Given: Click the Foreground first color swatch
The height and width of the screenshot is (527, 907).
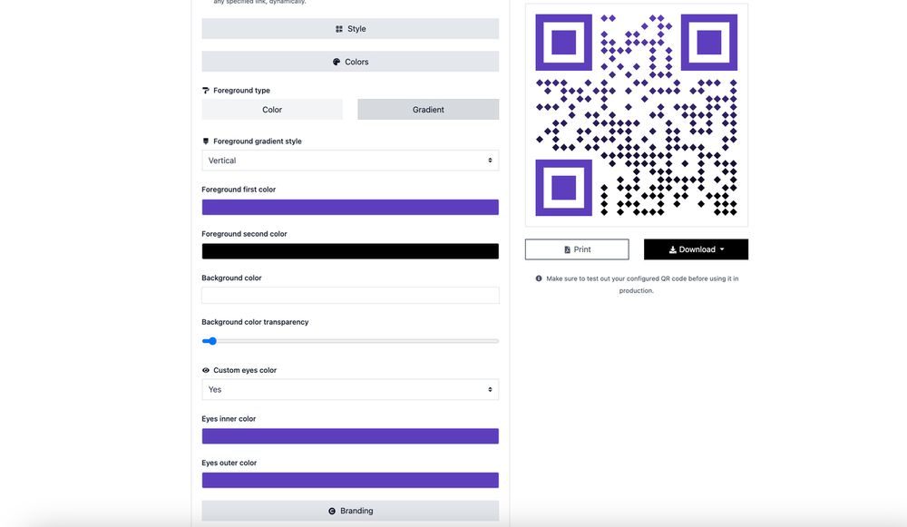Looking at the screenshot, I should 350,206.
